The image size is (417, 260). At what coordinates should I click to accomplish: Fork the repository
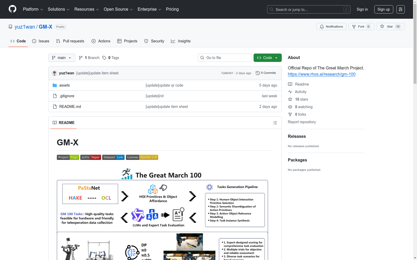point(361,27)
